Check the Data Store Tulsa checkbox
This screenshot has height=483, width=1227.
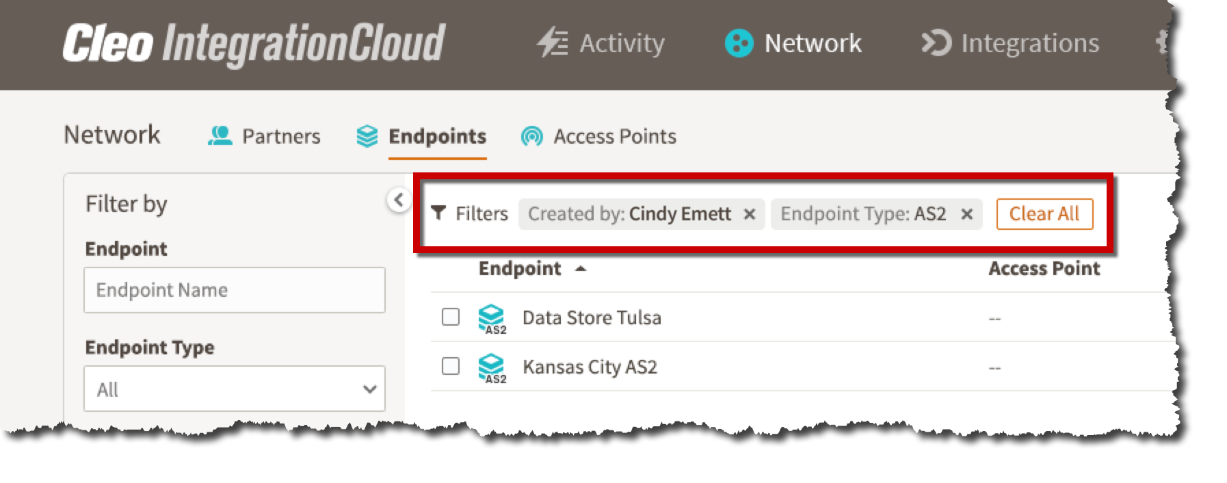(x=451, y=317)
